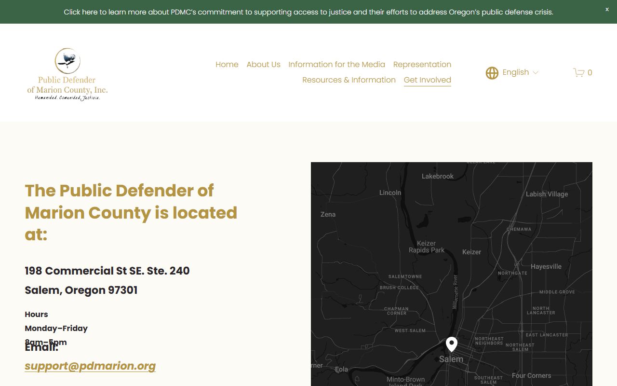Close the green announcement banner
The width and height of the screenshot is (617, 386).
coord(607,10)
